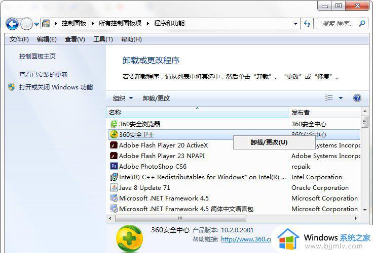Open 查看已安装的更新 link

coord(44,74)
